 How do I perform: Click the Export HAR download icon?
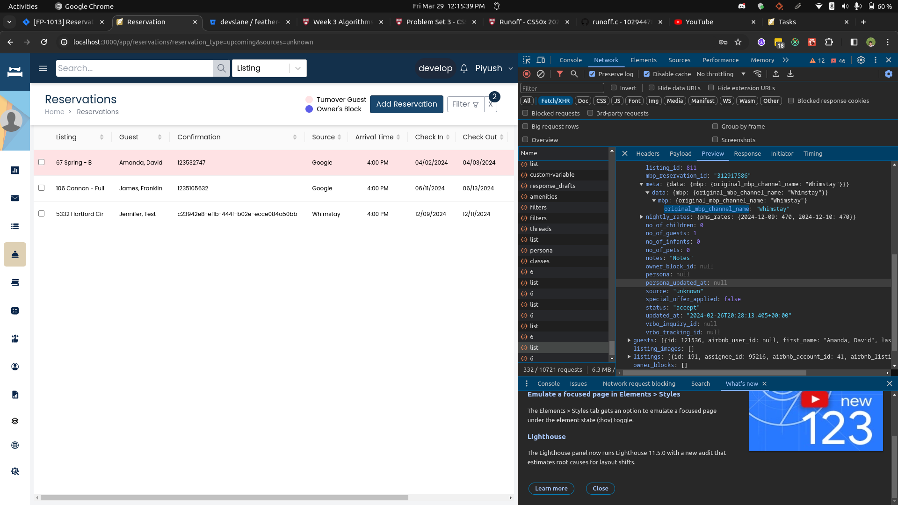click(790, 74)
